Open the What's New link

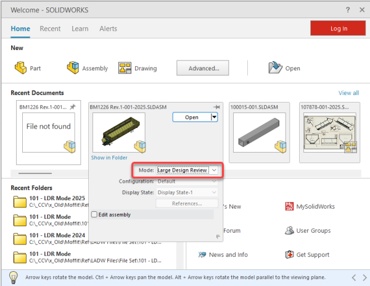(x=232, y=206)
